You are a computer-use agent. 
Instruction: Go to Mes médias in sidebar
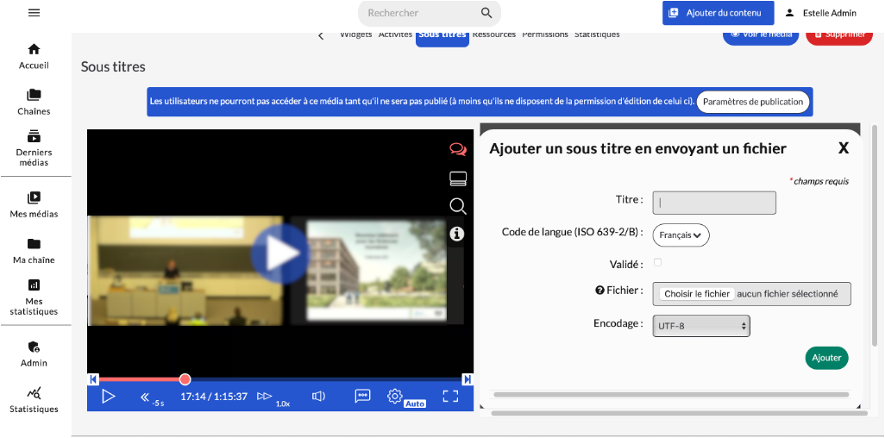[x=34, y=204]
